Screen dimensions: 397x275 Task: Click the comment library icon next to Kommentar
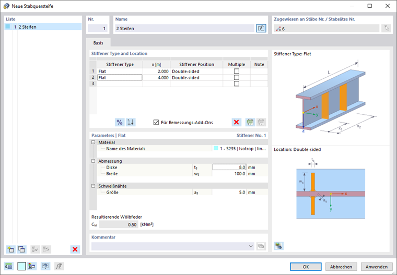(x=261, y=246)
